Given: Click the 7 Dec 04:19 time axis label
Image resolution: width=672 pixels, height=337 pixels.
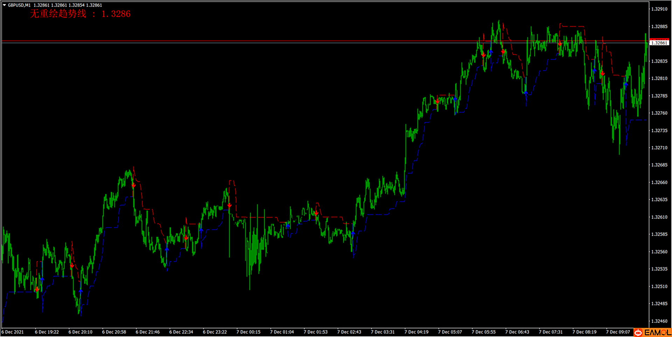Looking at the screenshot, I should coord(416,332).
